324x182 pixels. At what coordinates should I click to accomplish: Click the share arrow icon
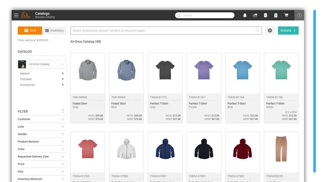point(255,15)
